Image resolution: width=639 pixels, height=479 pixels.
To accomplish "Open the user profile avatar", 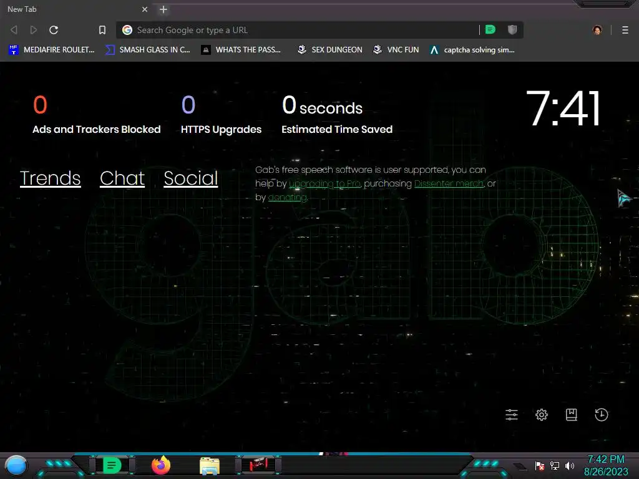I will click(597, 30).
